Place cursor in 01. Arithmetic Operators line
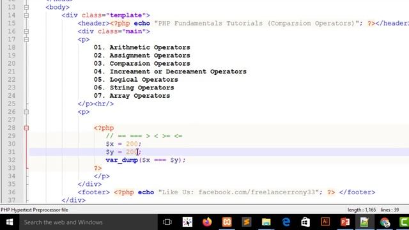This screenshot has height=230, width=409. [142, 47]
